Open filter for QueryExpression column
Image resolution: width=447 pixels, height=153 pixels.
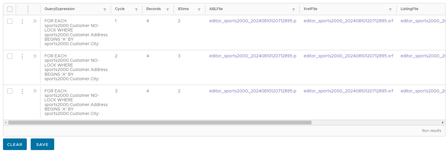click(x=105, y=10)
